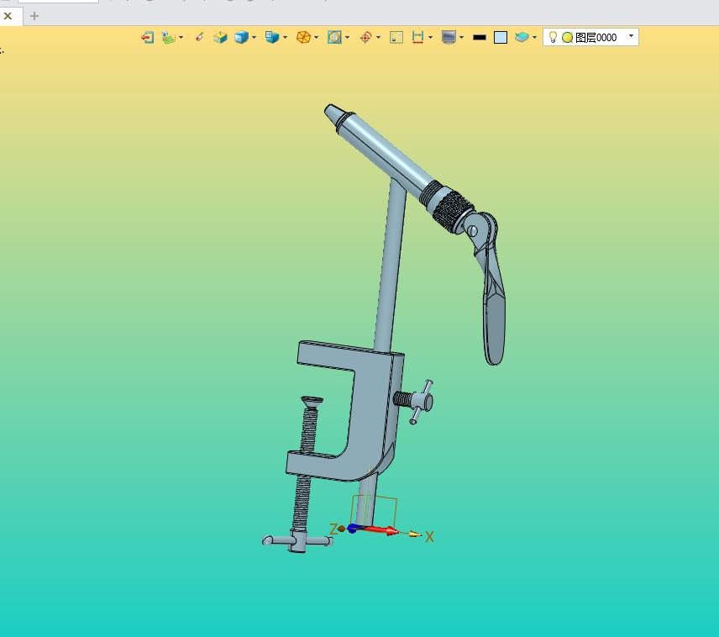Expand dropdown next to blue shaded cube

[x=254, y=37]
